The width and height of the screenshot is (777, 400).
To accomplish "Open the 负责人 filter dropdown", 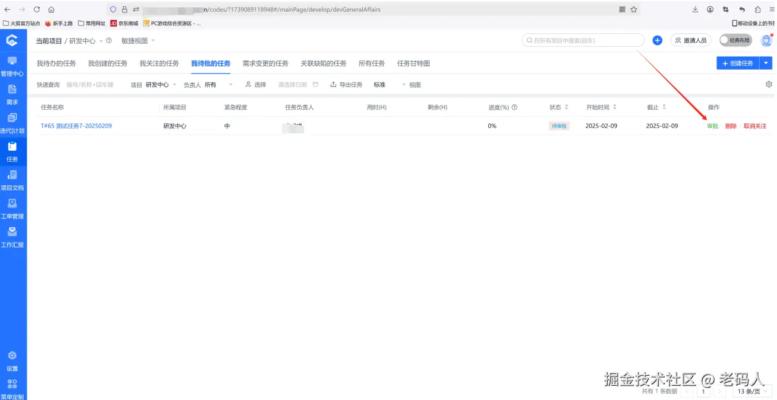I will (x=219, y=85).
